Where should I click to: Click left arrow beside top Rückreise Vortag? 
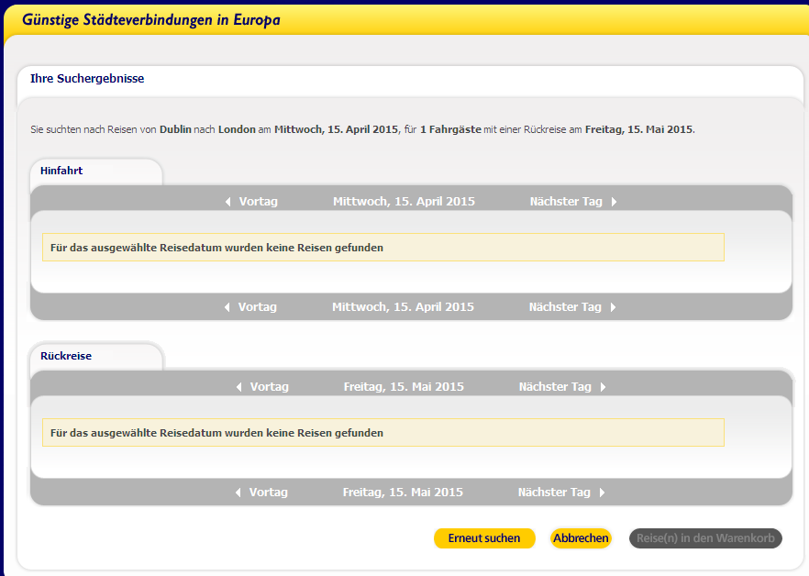tap(238, 387)
